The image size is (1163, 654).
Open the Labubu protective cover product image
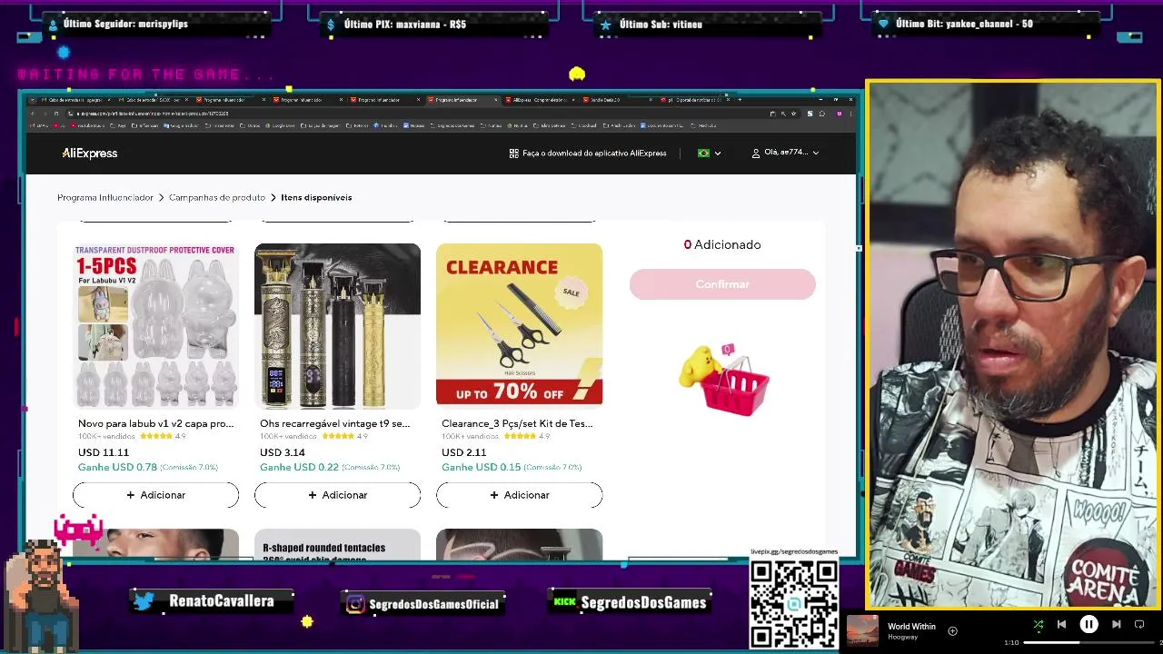point(155,325)
